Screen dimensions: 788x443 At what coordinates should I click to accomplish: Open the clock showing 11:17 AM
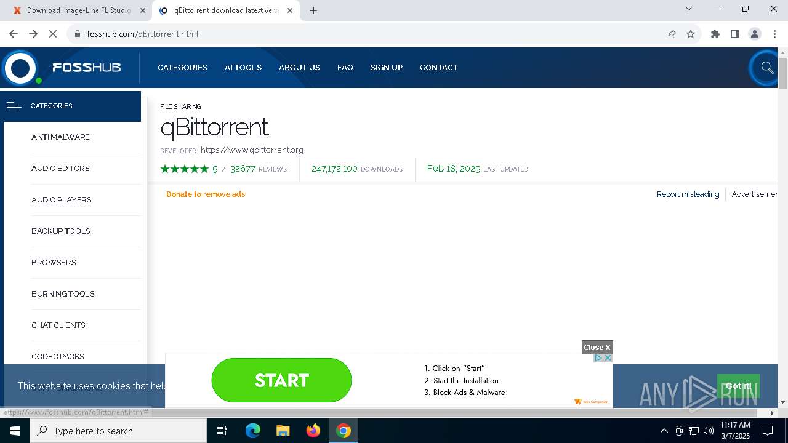point(735,431)
